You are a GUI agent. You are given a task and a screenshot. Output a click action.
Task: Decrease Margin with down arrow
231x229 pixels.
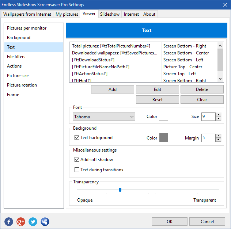coord(219,140)
